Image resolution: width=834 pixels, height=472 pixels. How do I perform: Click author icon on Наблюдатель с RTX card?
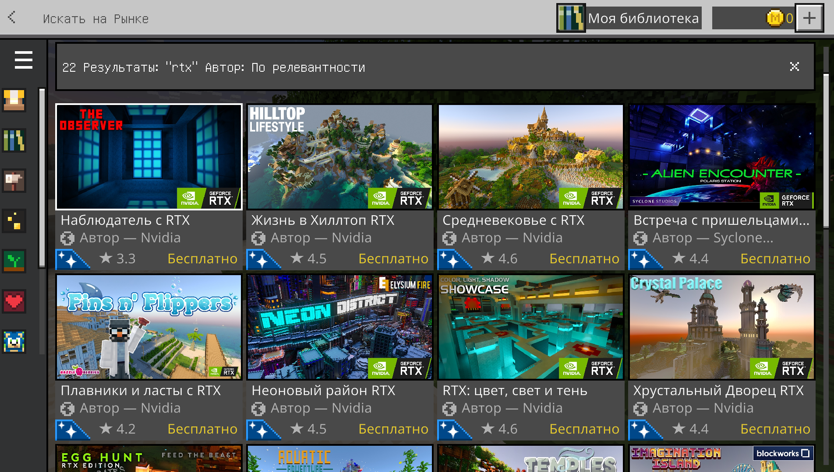coord(67,238)
